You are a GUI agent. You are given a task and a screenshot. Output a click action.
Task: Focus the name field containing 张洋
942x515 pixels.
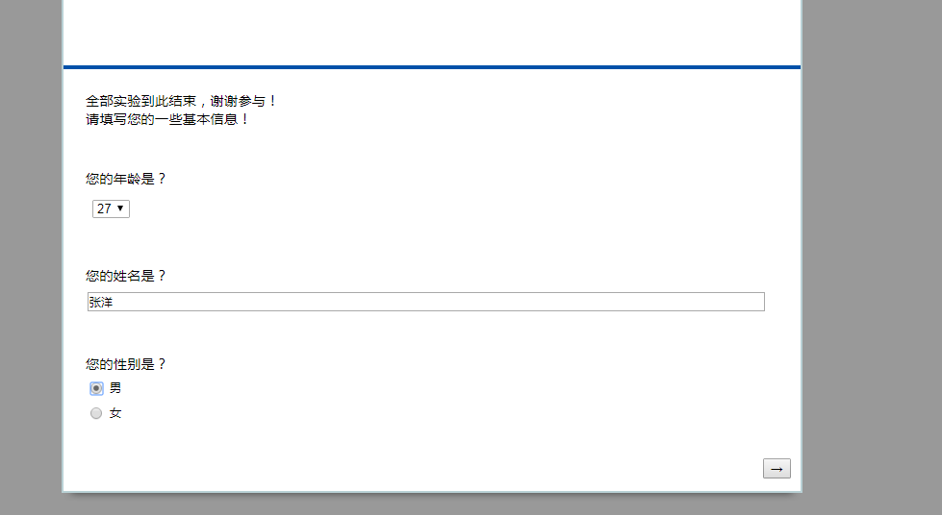tap(426, 302)
